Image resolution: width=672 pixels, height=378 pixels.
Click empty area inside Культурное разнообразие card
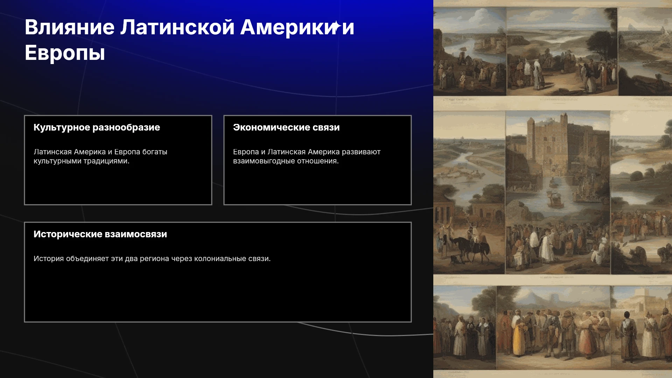pos(118,185)
